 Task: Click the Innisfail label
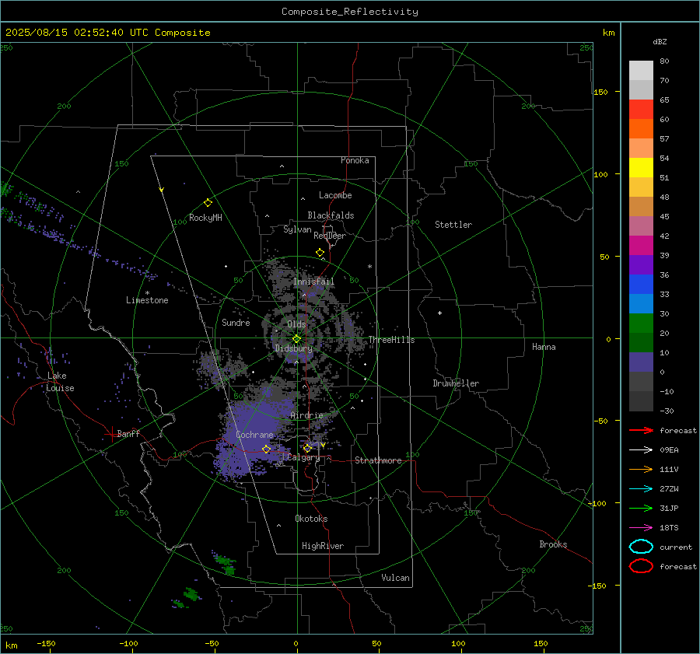point(313,282)
